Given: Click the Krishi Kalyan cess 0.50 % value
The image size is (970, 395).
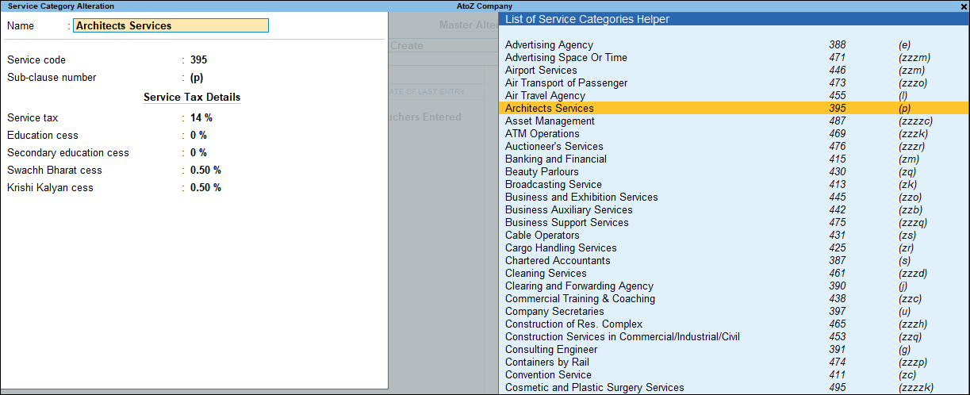Looking at the screenshot, I should 205,188.
